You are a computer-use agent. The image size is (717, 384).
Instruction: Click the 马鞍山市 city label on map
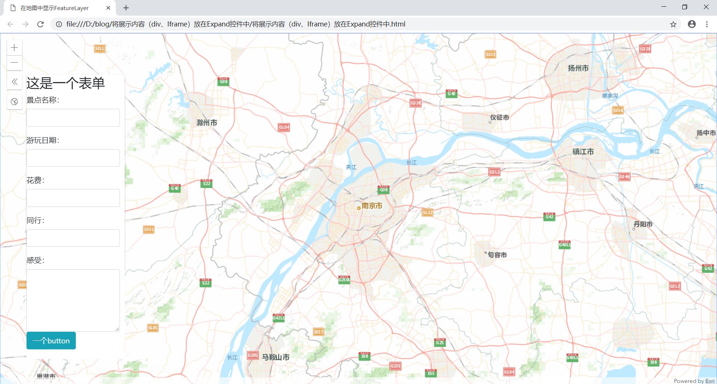click(x=276, y=357)
